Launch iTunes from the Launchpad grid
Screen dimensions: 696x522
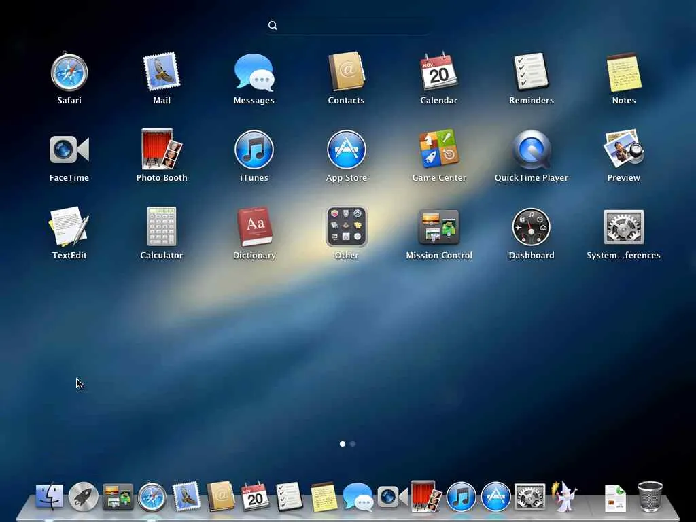click(x=254, y=150)
